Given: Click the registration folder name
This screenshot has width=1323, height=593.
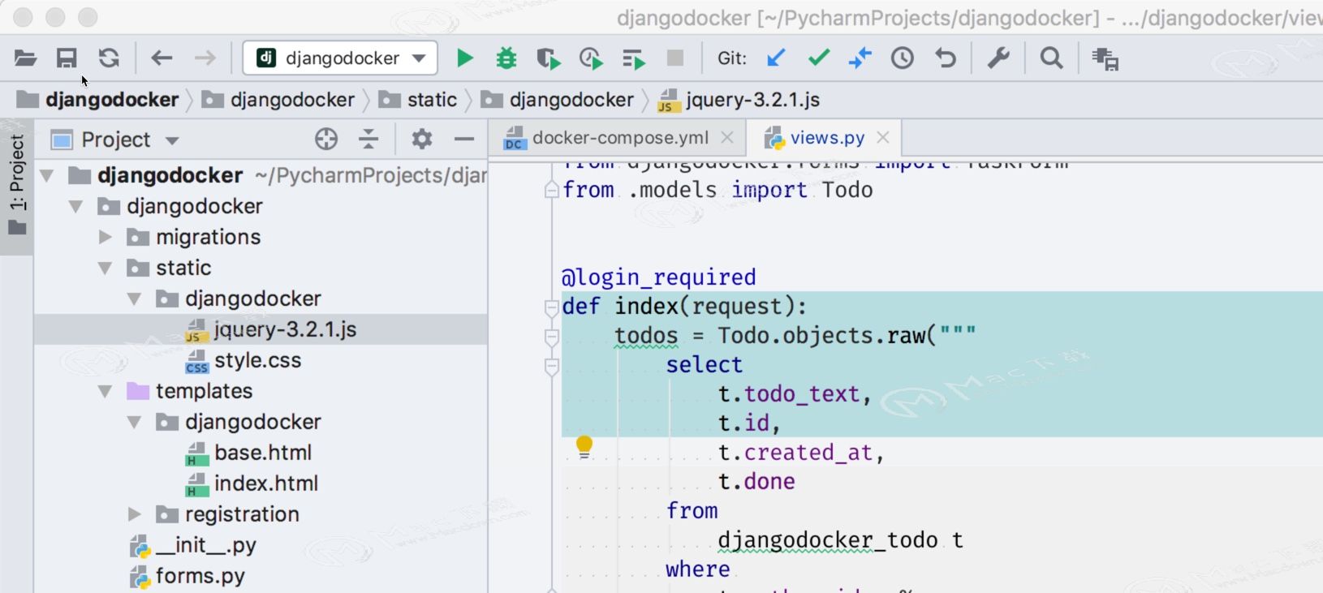Looking at the screenshot, I should (x=242, y=514).
